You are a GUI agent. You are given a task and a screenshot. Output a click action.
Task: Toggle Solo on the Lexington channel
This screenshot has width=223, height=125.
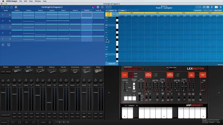point(84,114)
